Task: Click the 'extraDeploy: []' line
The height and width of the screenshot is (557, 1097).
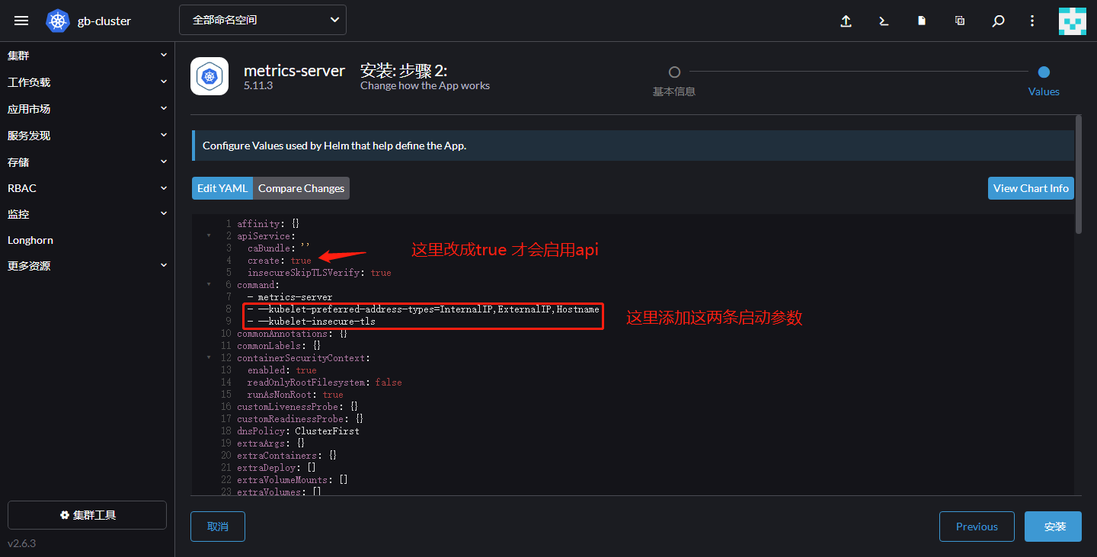Action: (277, 468)
